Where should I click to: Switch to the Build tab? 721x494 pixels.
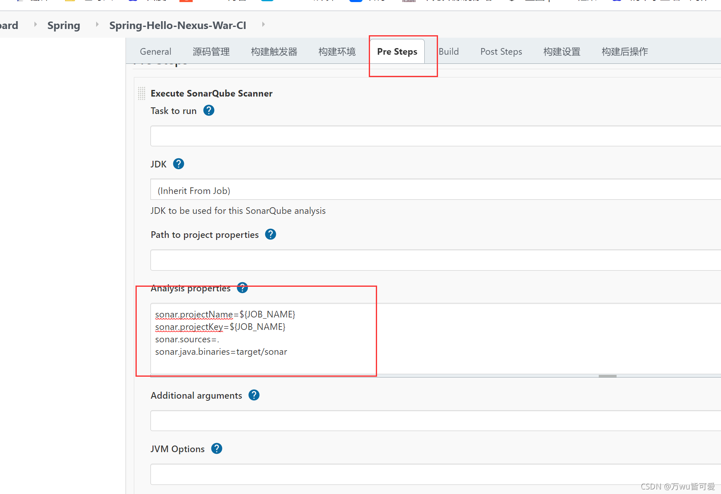click(449, 51)
